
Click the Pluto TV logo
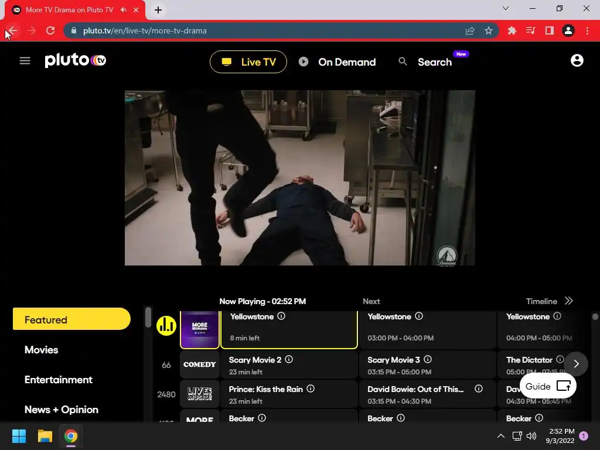click(76, 60)
